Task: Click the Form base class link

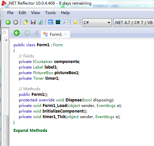Action: pyautogui.click(x=58, y=45)
